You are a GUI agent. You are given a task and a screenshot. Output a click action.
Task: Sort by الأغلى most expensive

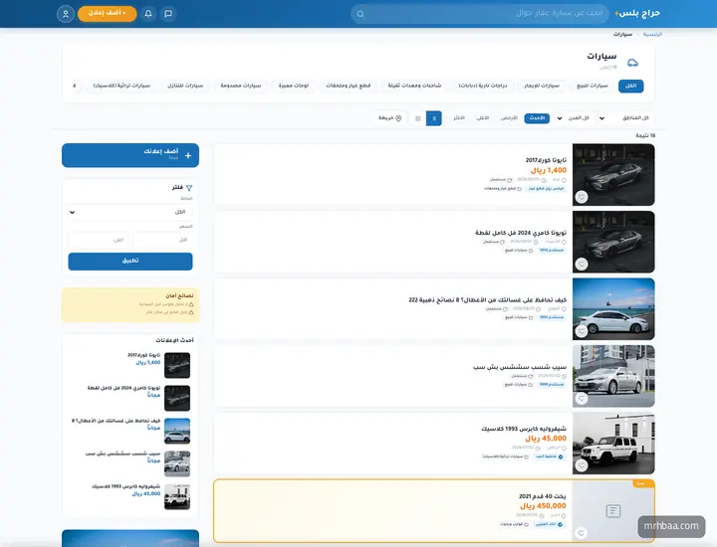(483, 118)
